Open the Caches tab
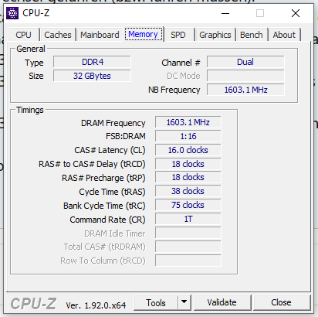Screen dimensions: 318x317 (x=58, y=35)
